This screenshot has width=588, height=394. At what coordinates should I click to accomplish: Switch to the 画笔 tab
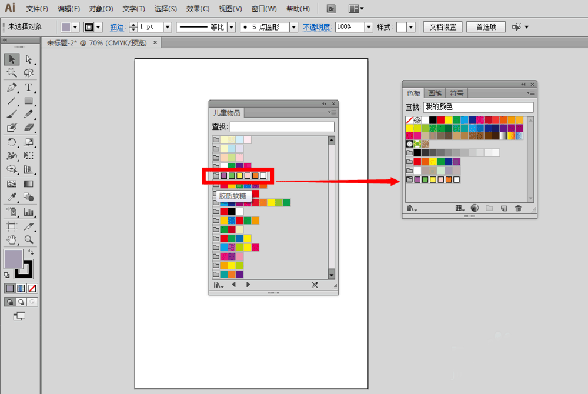pyautogui.click(x=435, y=93)
